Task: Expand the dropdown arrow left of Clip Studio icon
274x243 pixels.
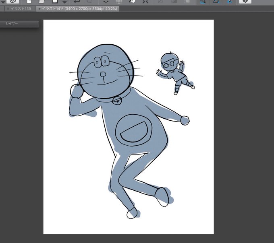Action: pos(3,2)
